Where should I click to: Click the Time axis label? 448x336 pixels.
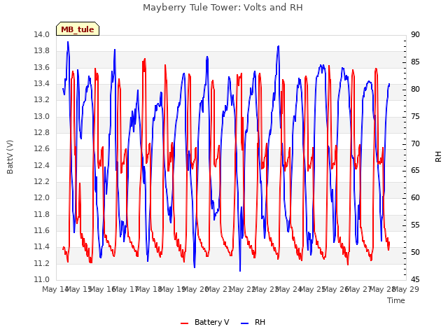coord(396,300)
